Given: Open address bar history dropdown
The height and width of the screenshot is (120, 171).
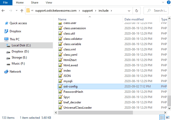Looking at the screenshot, I should [129, 11].
